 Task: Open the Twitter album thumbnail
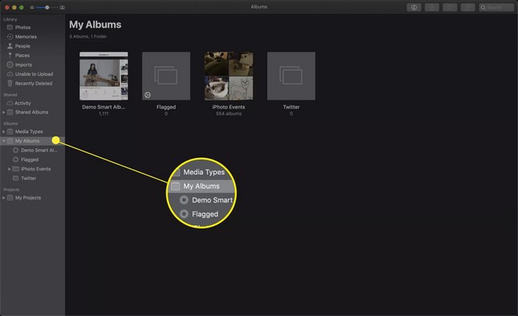(x=291, y=76)
